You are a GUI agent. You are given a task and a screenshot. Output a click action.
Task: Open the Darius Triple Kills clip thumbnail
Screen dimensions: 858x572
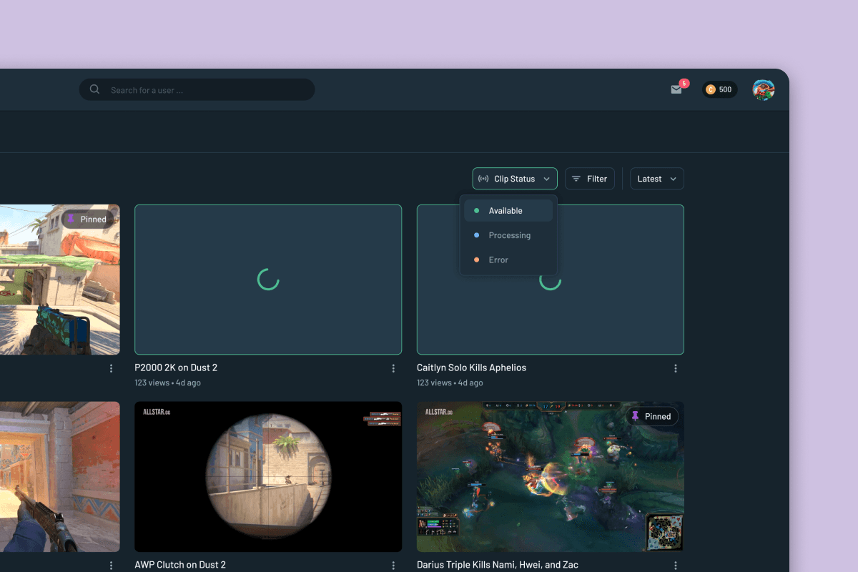[551, 477]
